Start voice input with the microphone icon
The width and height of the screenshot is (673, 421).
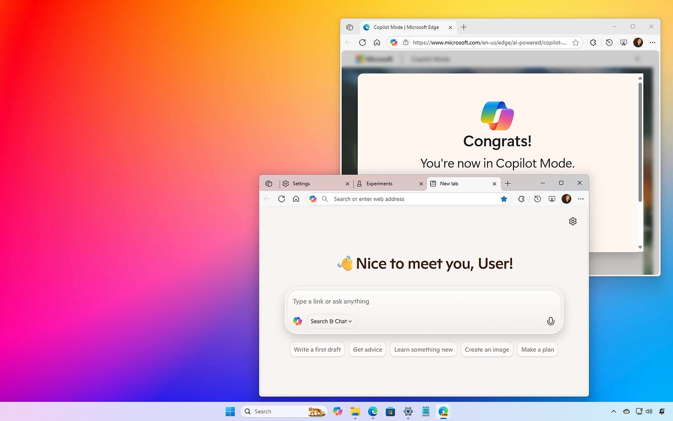click(550, 321)
